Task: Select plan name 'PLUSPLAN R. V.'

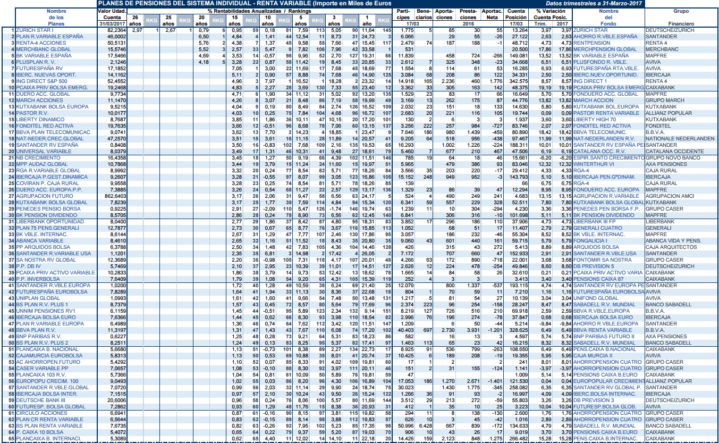Action: tap(36, 62)
